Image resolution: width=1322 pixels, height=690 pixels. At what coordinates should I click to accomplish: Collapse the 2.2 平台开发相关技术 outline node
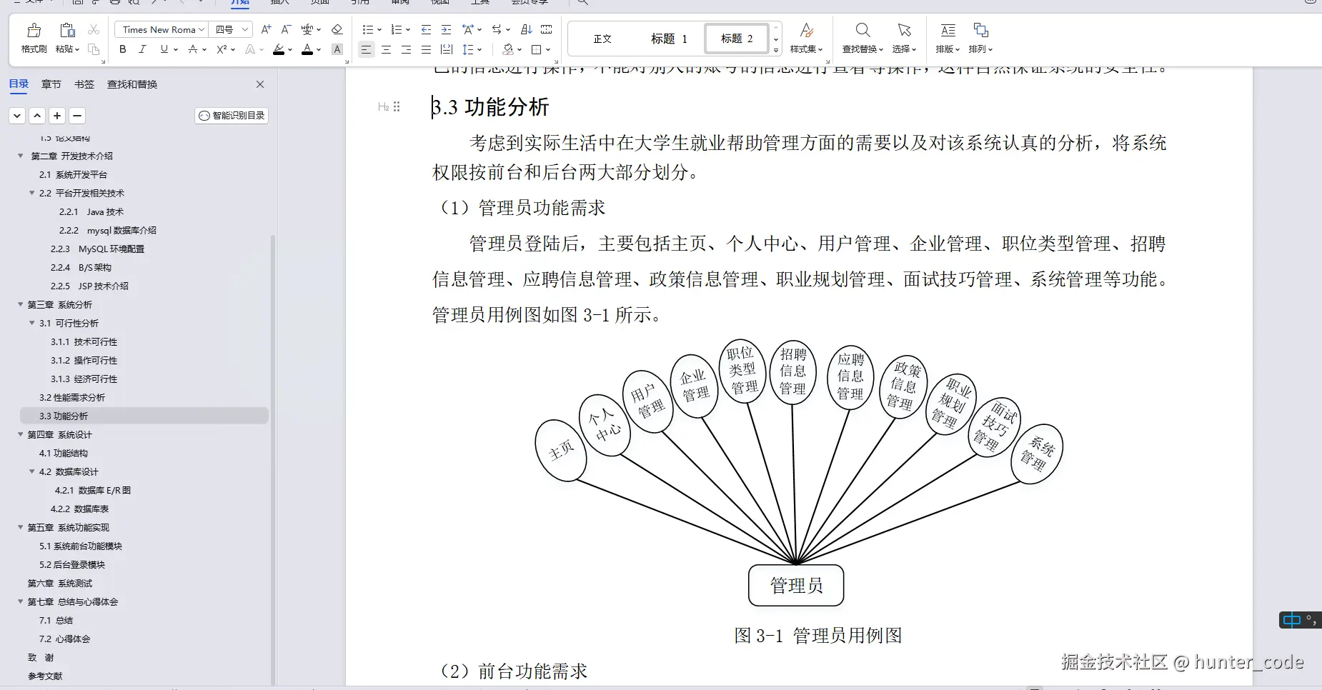click(32, 193)
